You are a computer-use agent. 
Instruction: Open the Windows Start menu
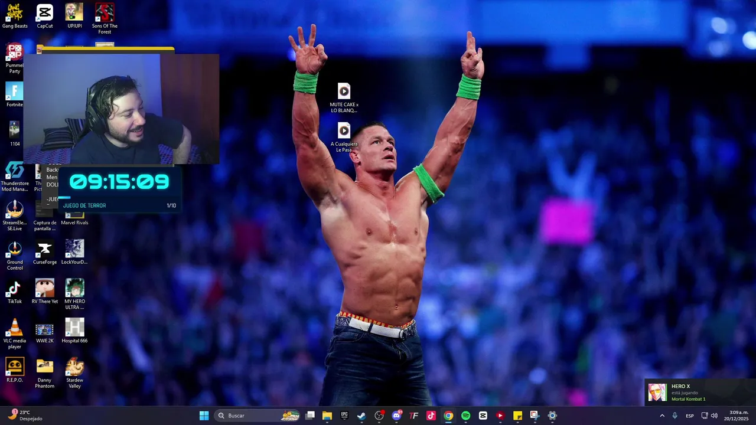coord(204,416)
